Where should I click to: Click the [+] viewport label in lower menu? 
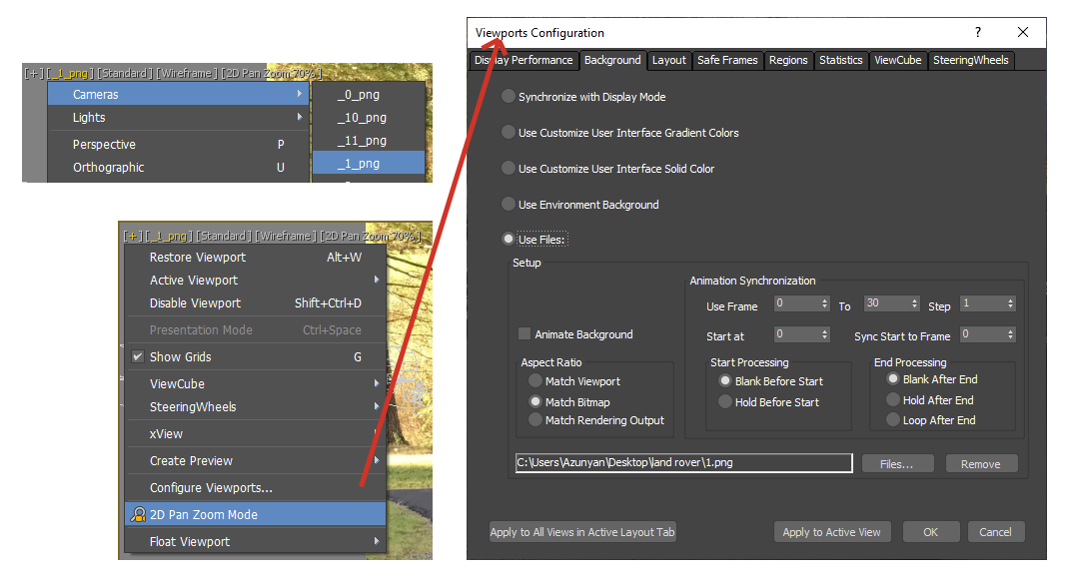click(x=133, y=236)
